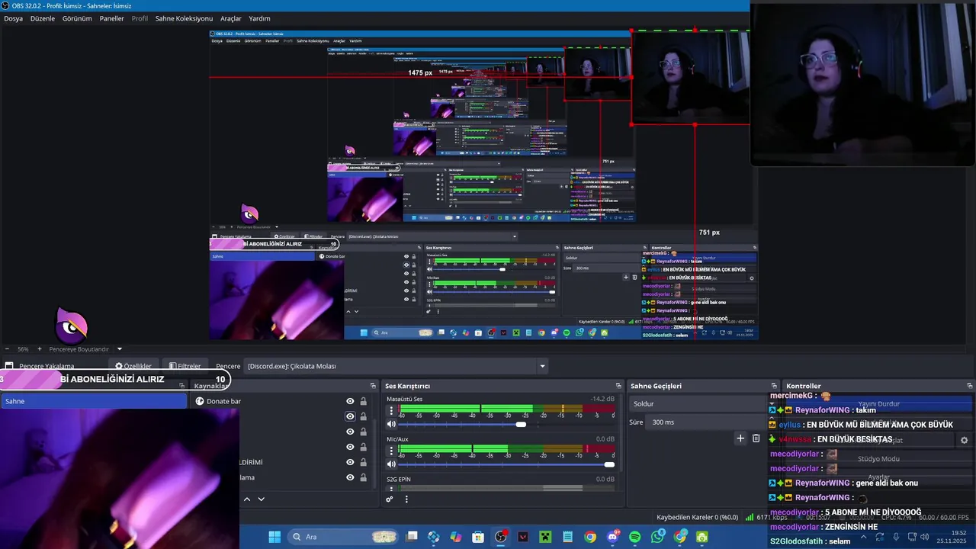Lock the Donate bar source
The height and width of the screenshot is (549, 976).
[363, 401]
